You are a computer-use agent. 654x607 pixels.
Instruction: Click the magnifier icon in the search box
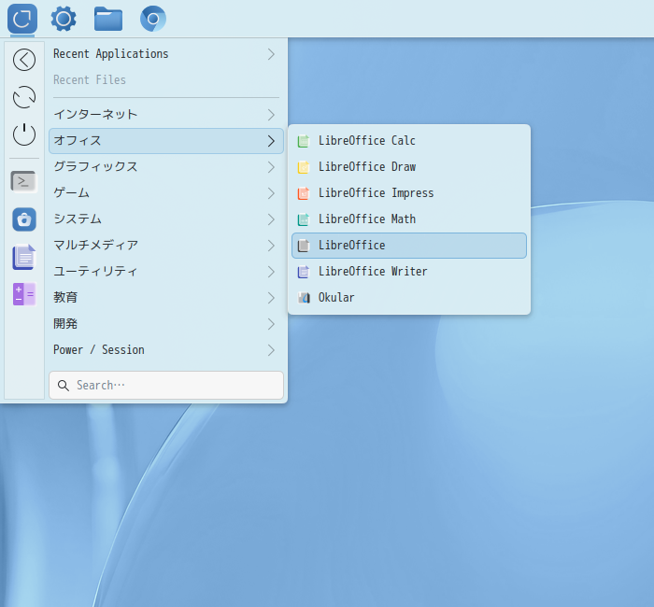64,385
